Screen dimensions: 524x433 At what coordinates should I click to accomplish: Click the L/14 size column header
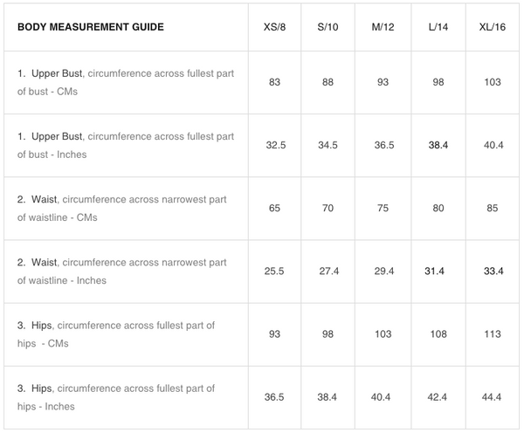(438, 27)
